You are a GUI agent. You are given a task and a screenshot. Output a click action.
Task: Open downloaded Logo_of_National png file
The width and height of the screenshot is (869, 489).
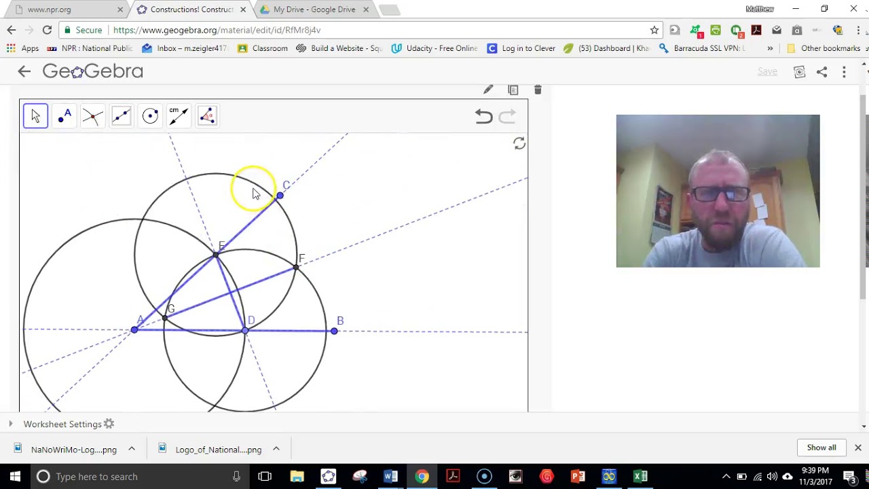(x=210, y=449)
